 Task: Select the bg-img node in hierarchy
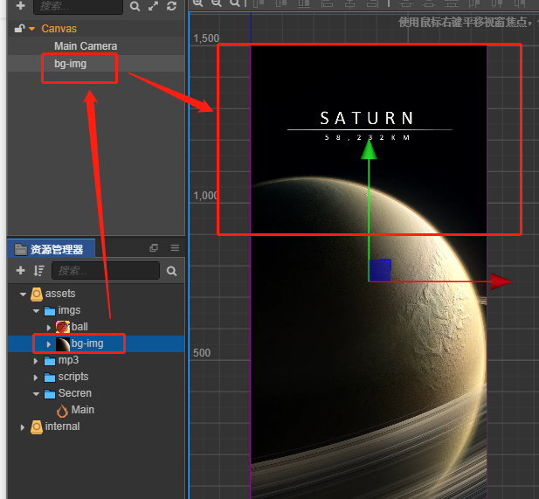[x=71, y=64]
